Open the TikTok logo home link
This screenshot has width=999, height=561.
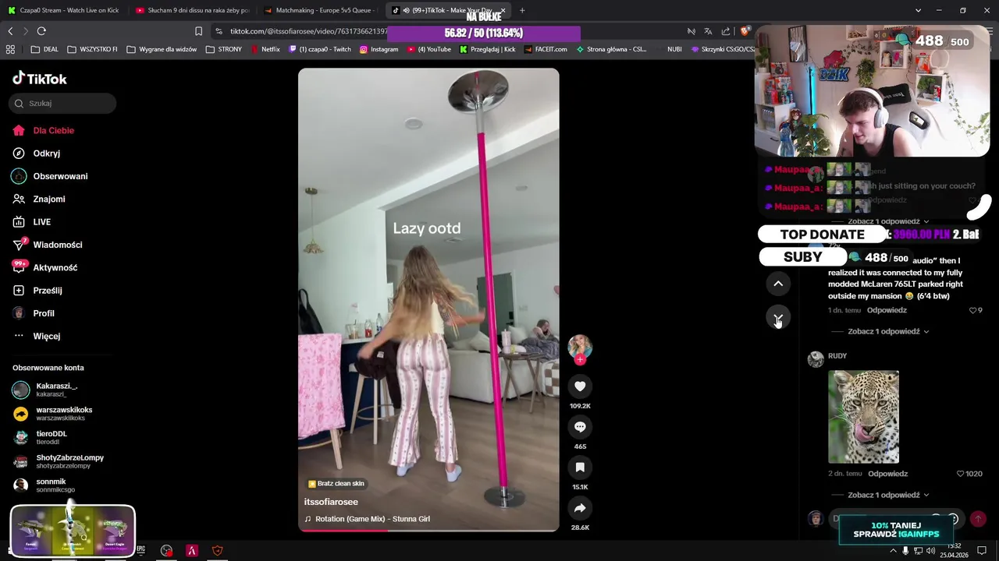click(x=40, y=79)
